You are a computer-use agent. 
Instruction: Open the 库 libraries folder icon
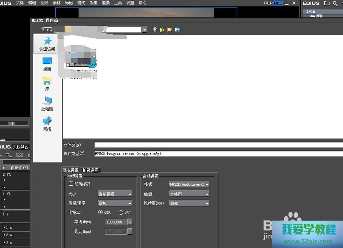point(47,81)
